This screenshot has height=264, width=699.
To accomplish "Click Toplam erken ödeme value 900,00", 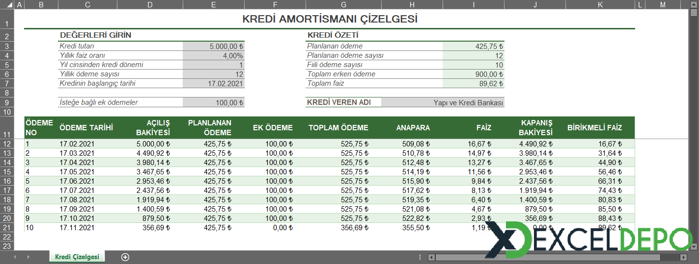I will 473,74.
